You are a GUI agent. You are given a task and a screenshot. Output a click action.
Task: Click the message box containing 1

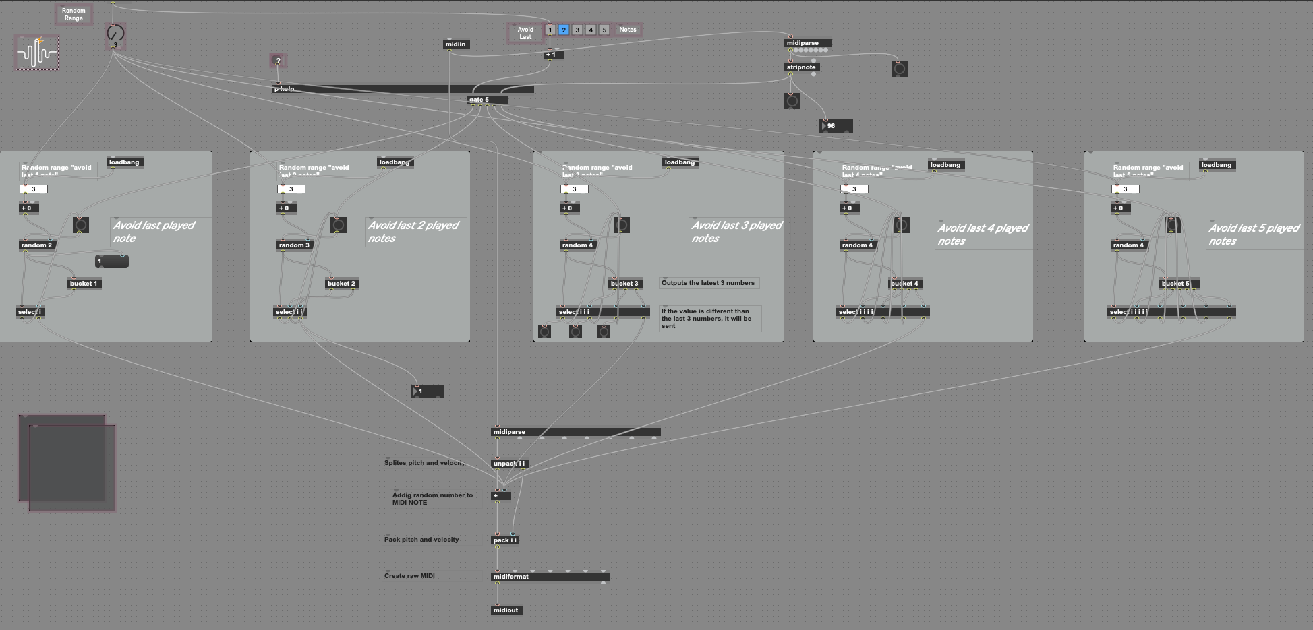pyautogui.click(x=112, y=261)
